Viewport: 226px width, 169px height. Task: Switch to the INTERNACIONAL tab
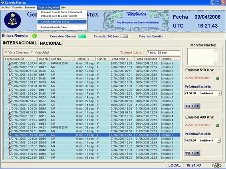(x=20, y=43)
